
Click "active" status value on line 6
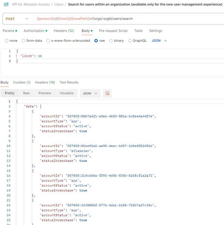pyautogui.click(x=81, y=126)
